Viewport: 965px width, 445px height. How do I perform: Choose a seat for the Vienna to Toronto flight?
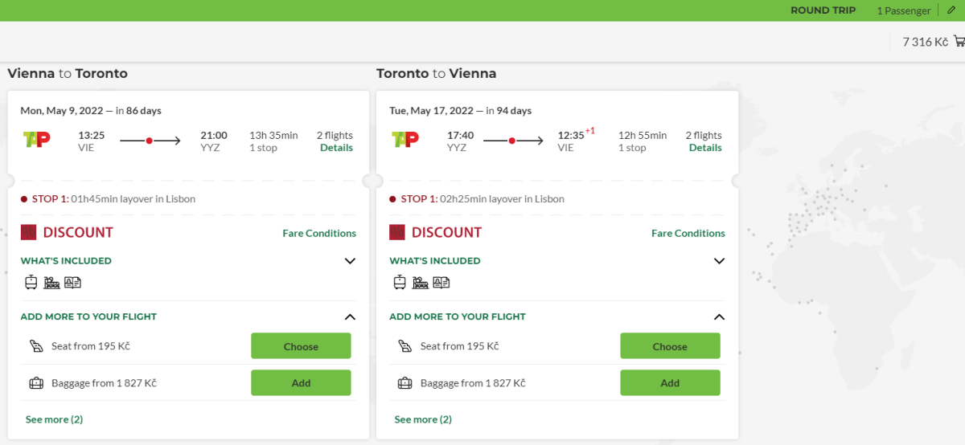click(301, 346)
